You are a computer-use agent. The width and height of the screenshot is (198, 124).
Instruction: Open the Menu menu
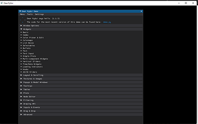(x=22, y=14)
